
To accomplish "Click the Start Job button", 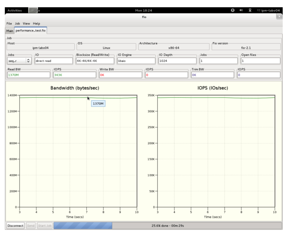I will click(45, 226).
